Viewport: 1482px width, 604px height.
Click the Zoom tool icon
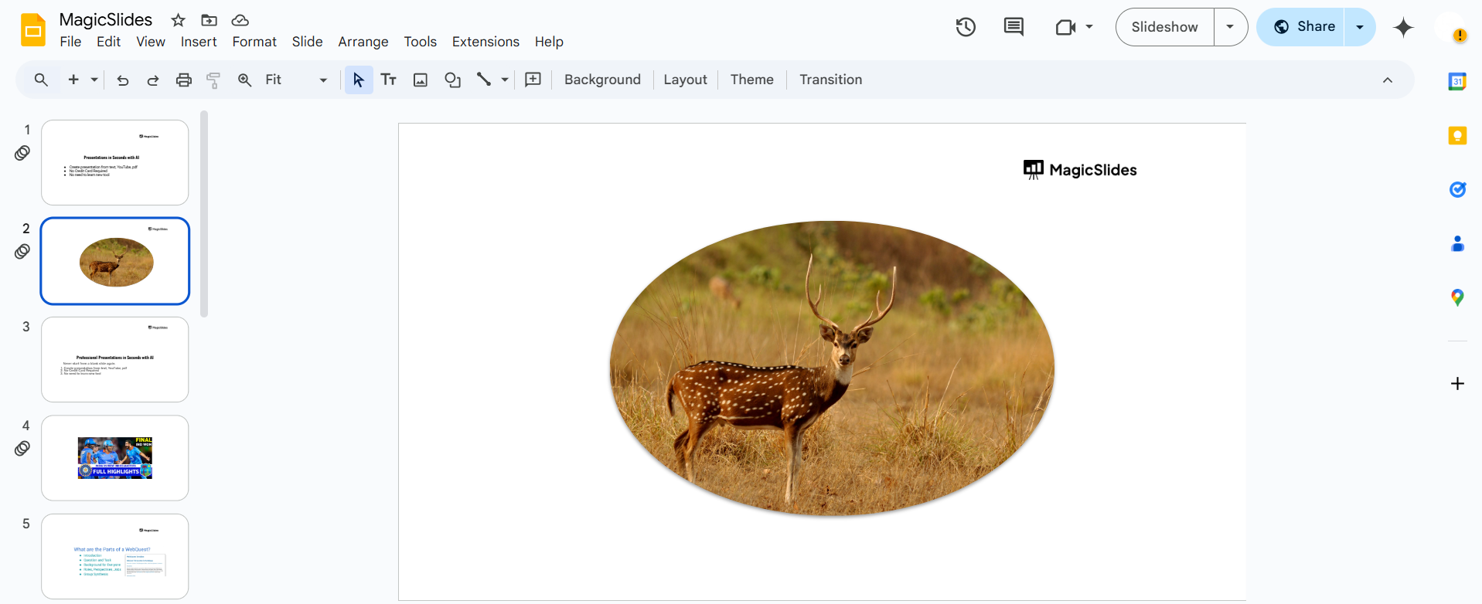pos(244,80)
